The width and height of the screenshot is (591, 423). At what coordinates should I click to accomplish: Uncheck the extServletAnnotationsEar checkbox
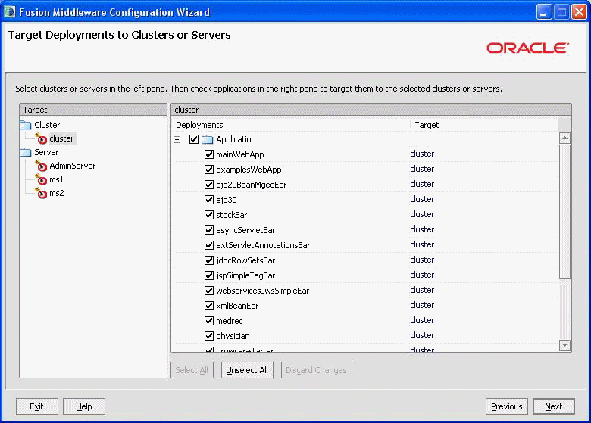pyautogui.click(x=209, y=245)
